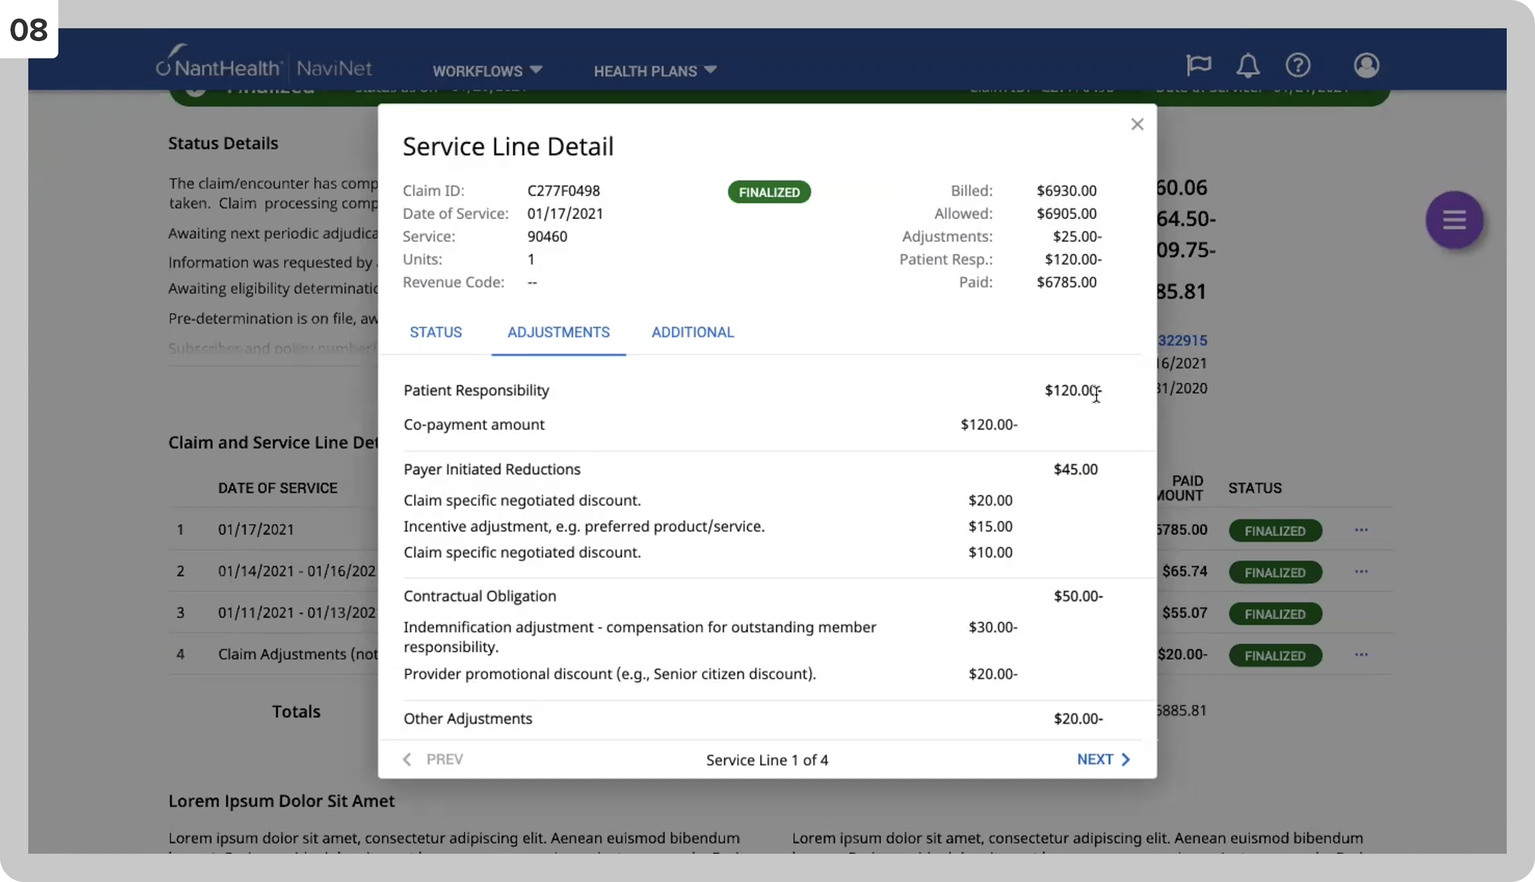Click the NantHealth NaviNet logo
This screenshot has height=882, width=1535.
coord(264,62)
